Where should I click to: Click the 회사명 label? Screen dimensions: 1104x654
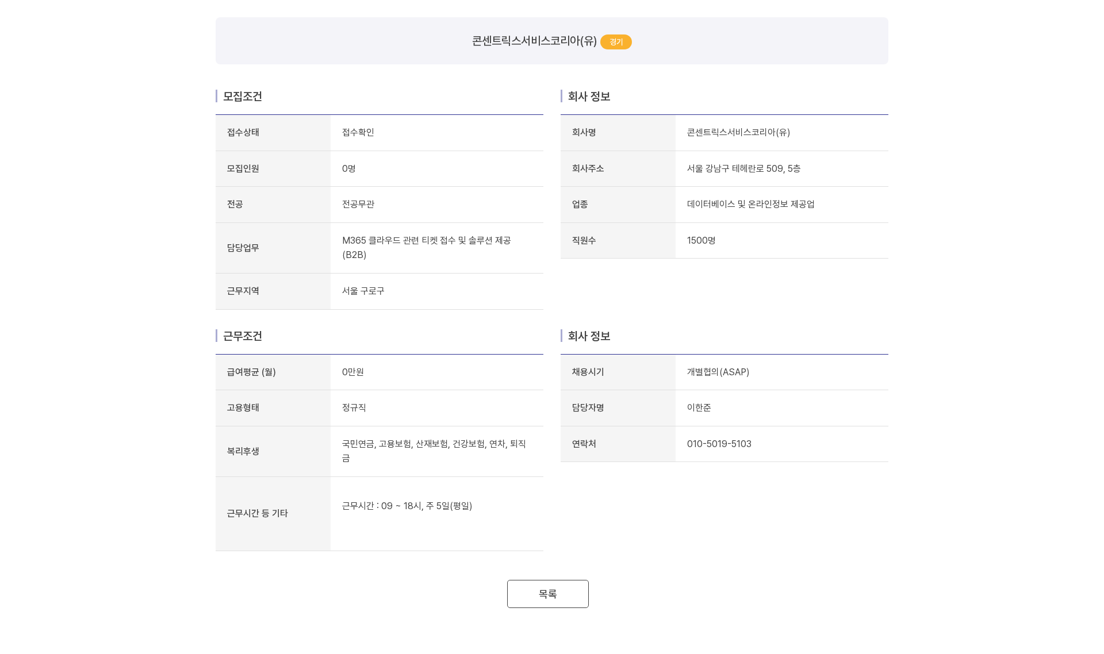coord(584,132)
